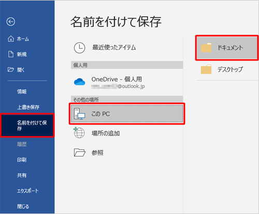This screenshot has width=259, height=214.
Task: Open the 共有 page
Action: 22,175
